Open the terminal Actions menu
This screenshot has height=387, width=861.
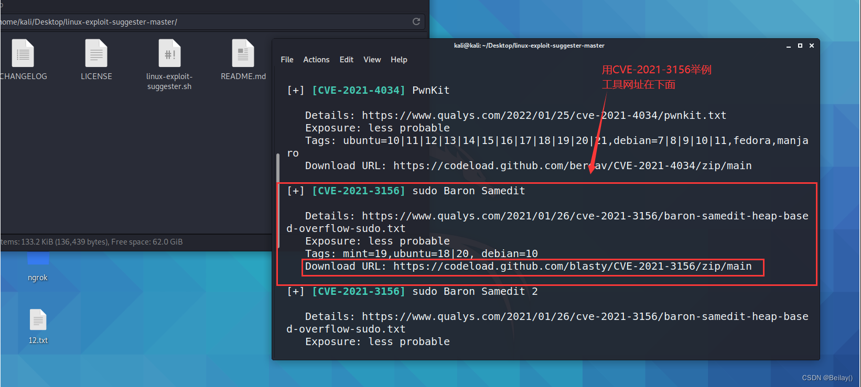pyautogui.click(x=316, y=60)
